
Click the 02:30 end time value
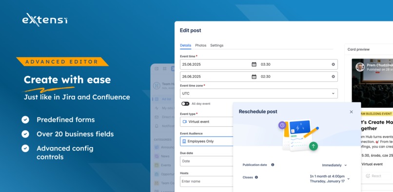[x=265, y=77]
